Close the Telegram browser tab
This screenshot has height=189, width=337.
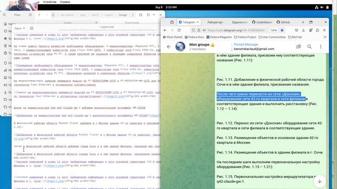point(198,22)
